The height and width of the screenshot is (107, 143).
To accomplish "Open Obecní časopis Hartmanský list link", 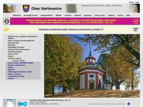I will [21, 41].
